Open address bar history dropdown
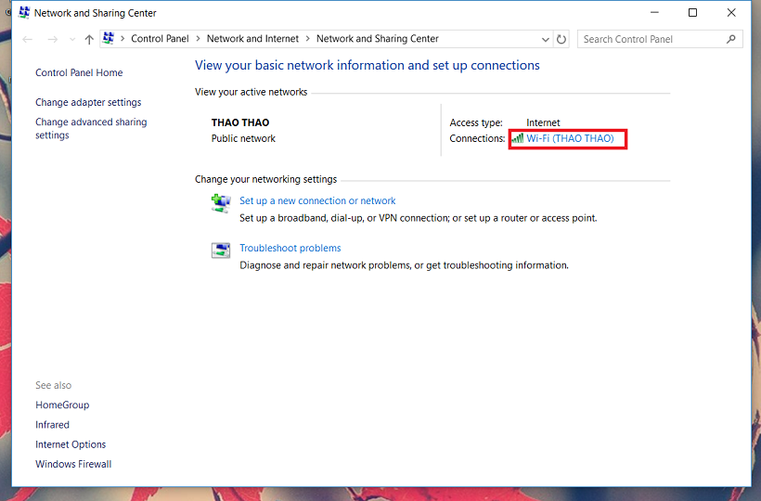761x501 pixels. click(x=545, y=39)
